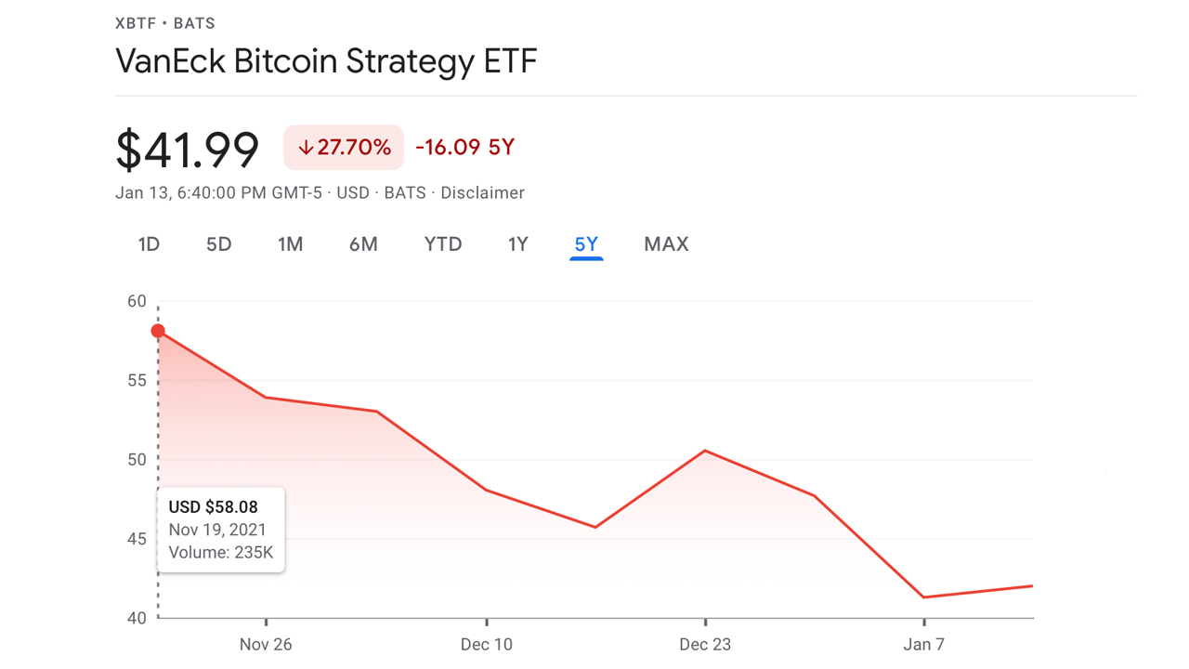Show MAX price history
The image size is (1189, 669).
click(666, 244)
